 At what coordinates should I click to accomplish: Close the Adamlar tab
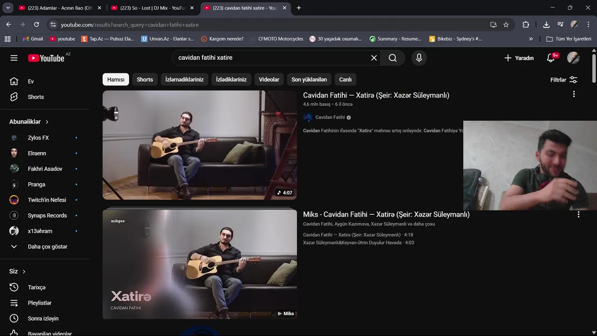99,8
